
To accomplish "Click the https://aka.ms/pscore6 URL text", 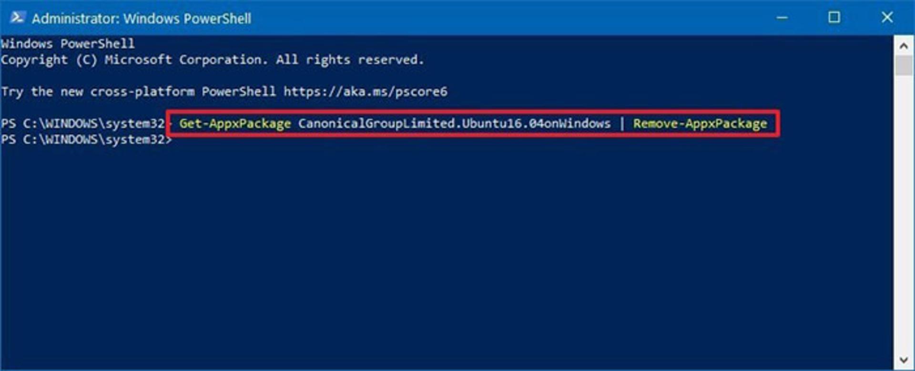I will click(366, 91).
